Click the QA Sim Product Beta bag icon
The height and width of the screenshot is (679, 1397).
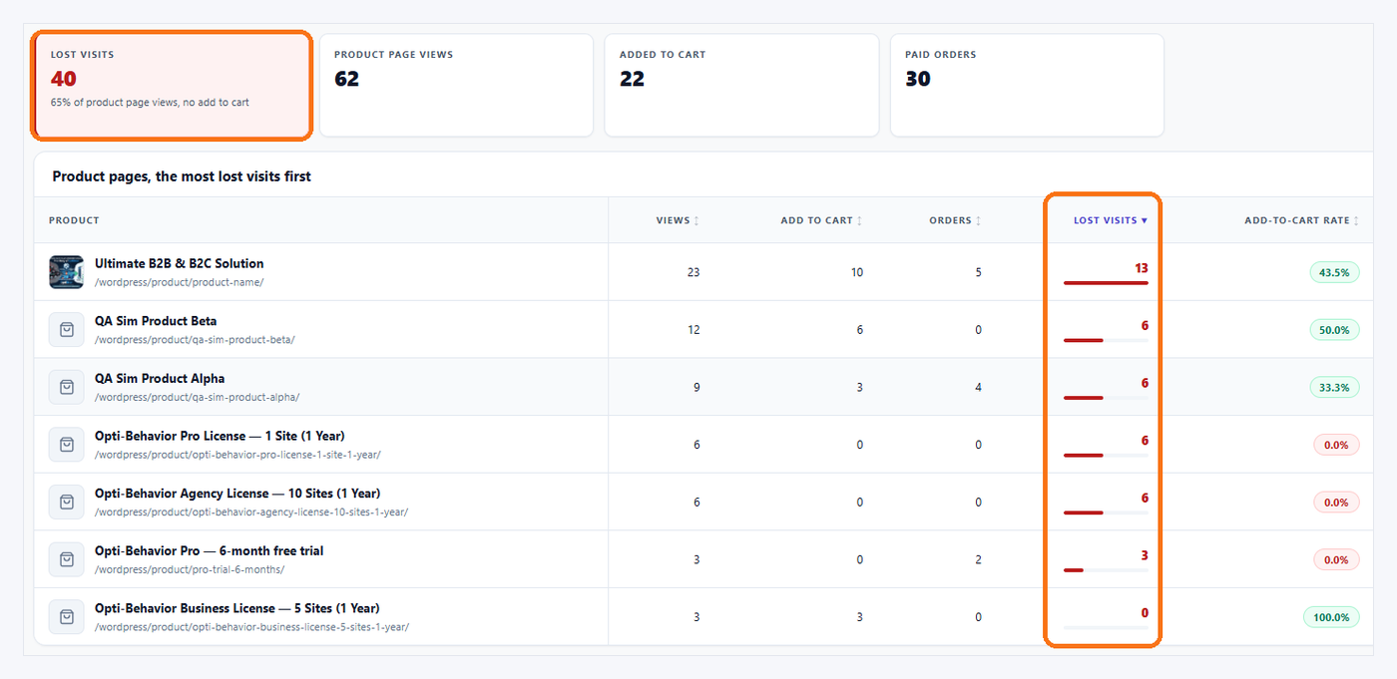pos(67,329)
